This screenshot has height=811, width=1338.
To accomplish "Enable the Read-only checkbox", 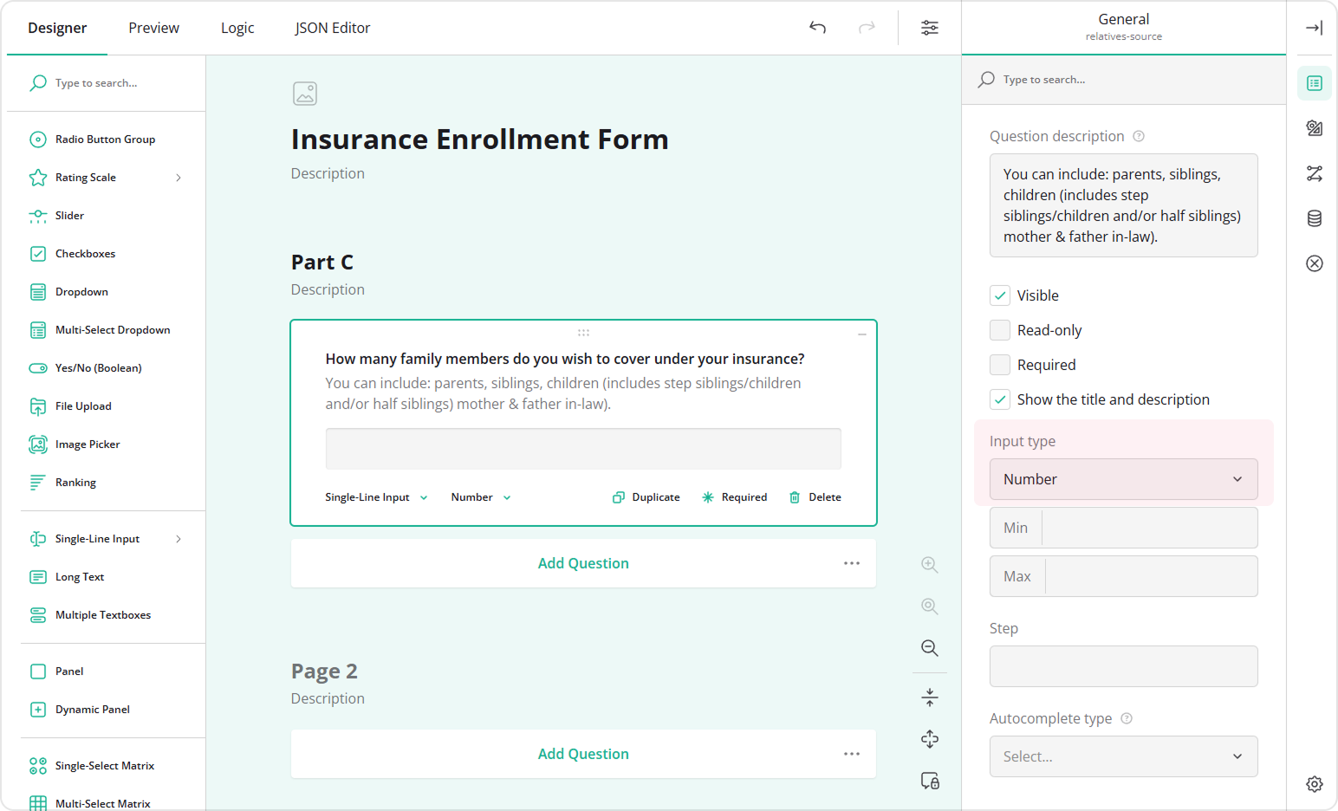I will pos(1000,330).
